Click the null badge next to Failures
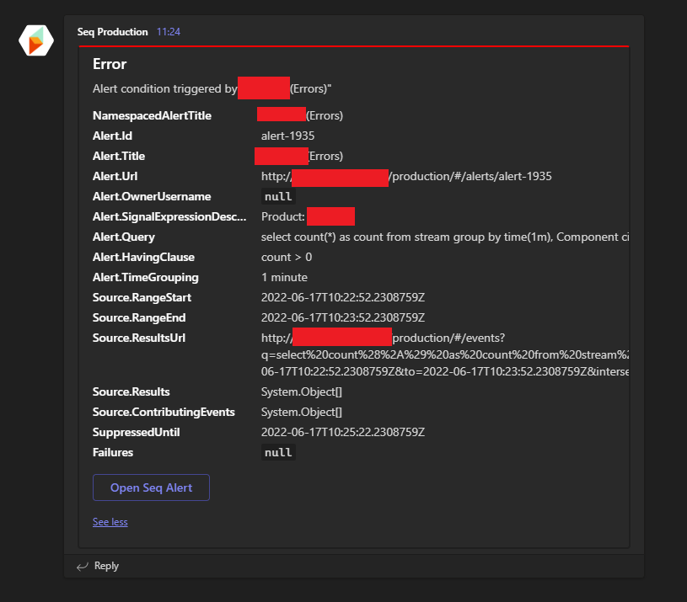The width and height of the screenshot is (687, 602). pos(277,452)
